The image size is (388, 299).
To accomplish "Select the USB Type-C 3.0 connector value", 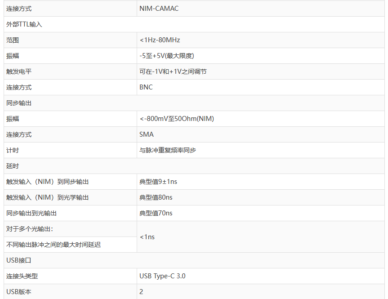I will pyautogui.click(x=162, y=276).
